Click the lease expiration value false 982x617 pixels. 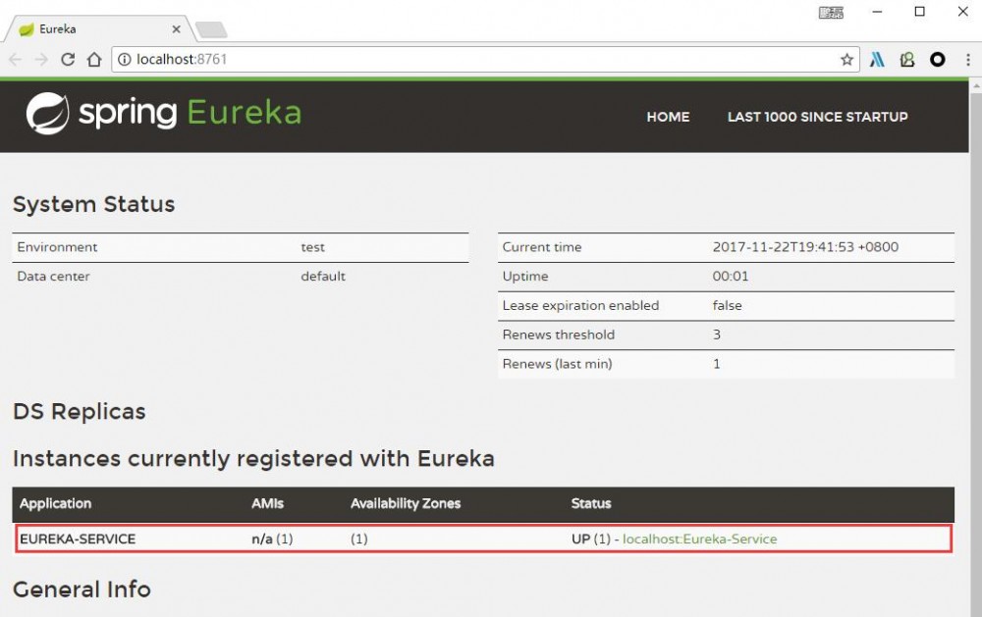point(727,305)
